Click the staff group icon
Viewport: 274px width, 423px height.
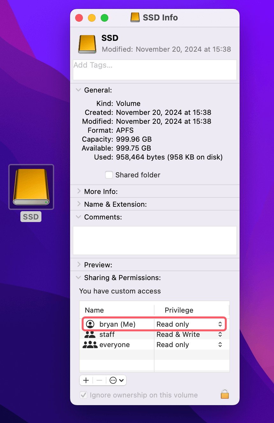(x=90, y=334)
